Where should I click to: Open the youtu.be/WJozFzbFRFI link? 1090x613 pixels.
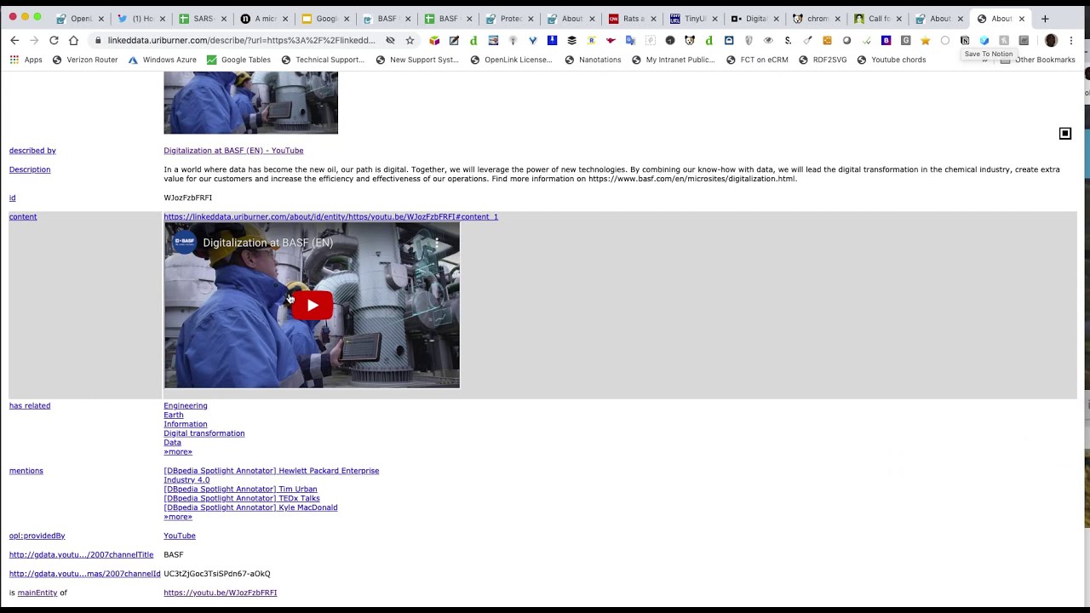221,593
